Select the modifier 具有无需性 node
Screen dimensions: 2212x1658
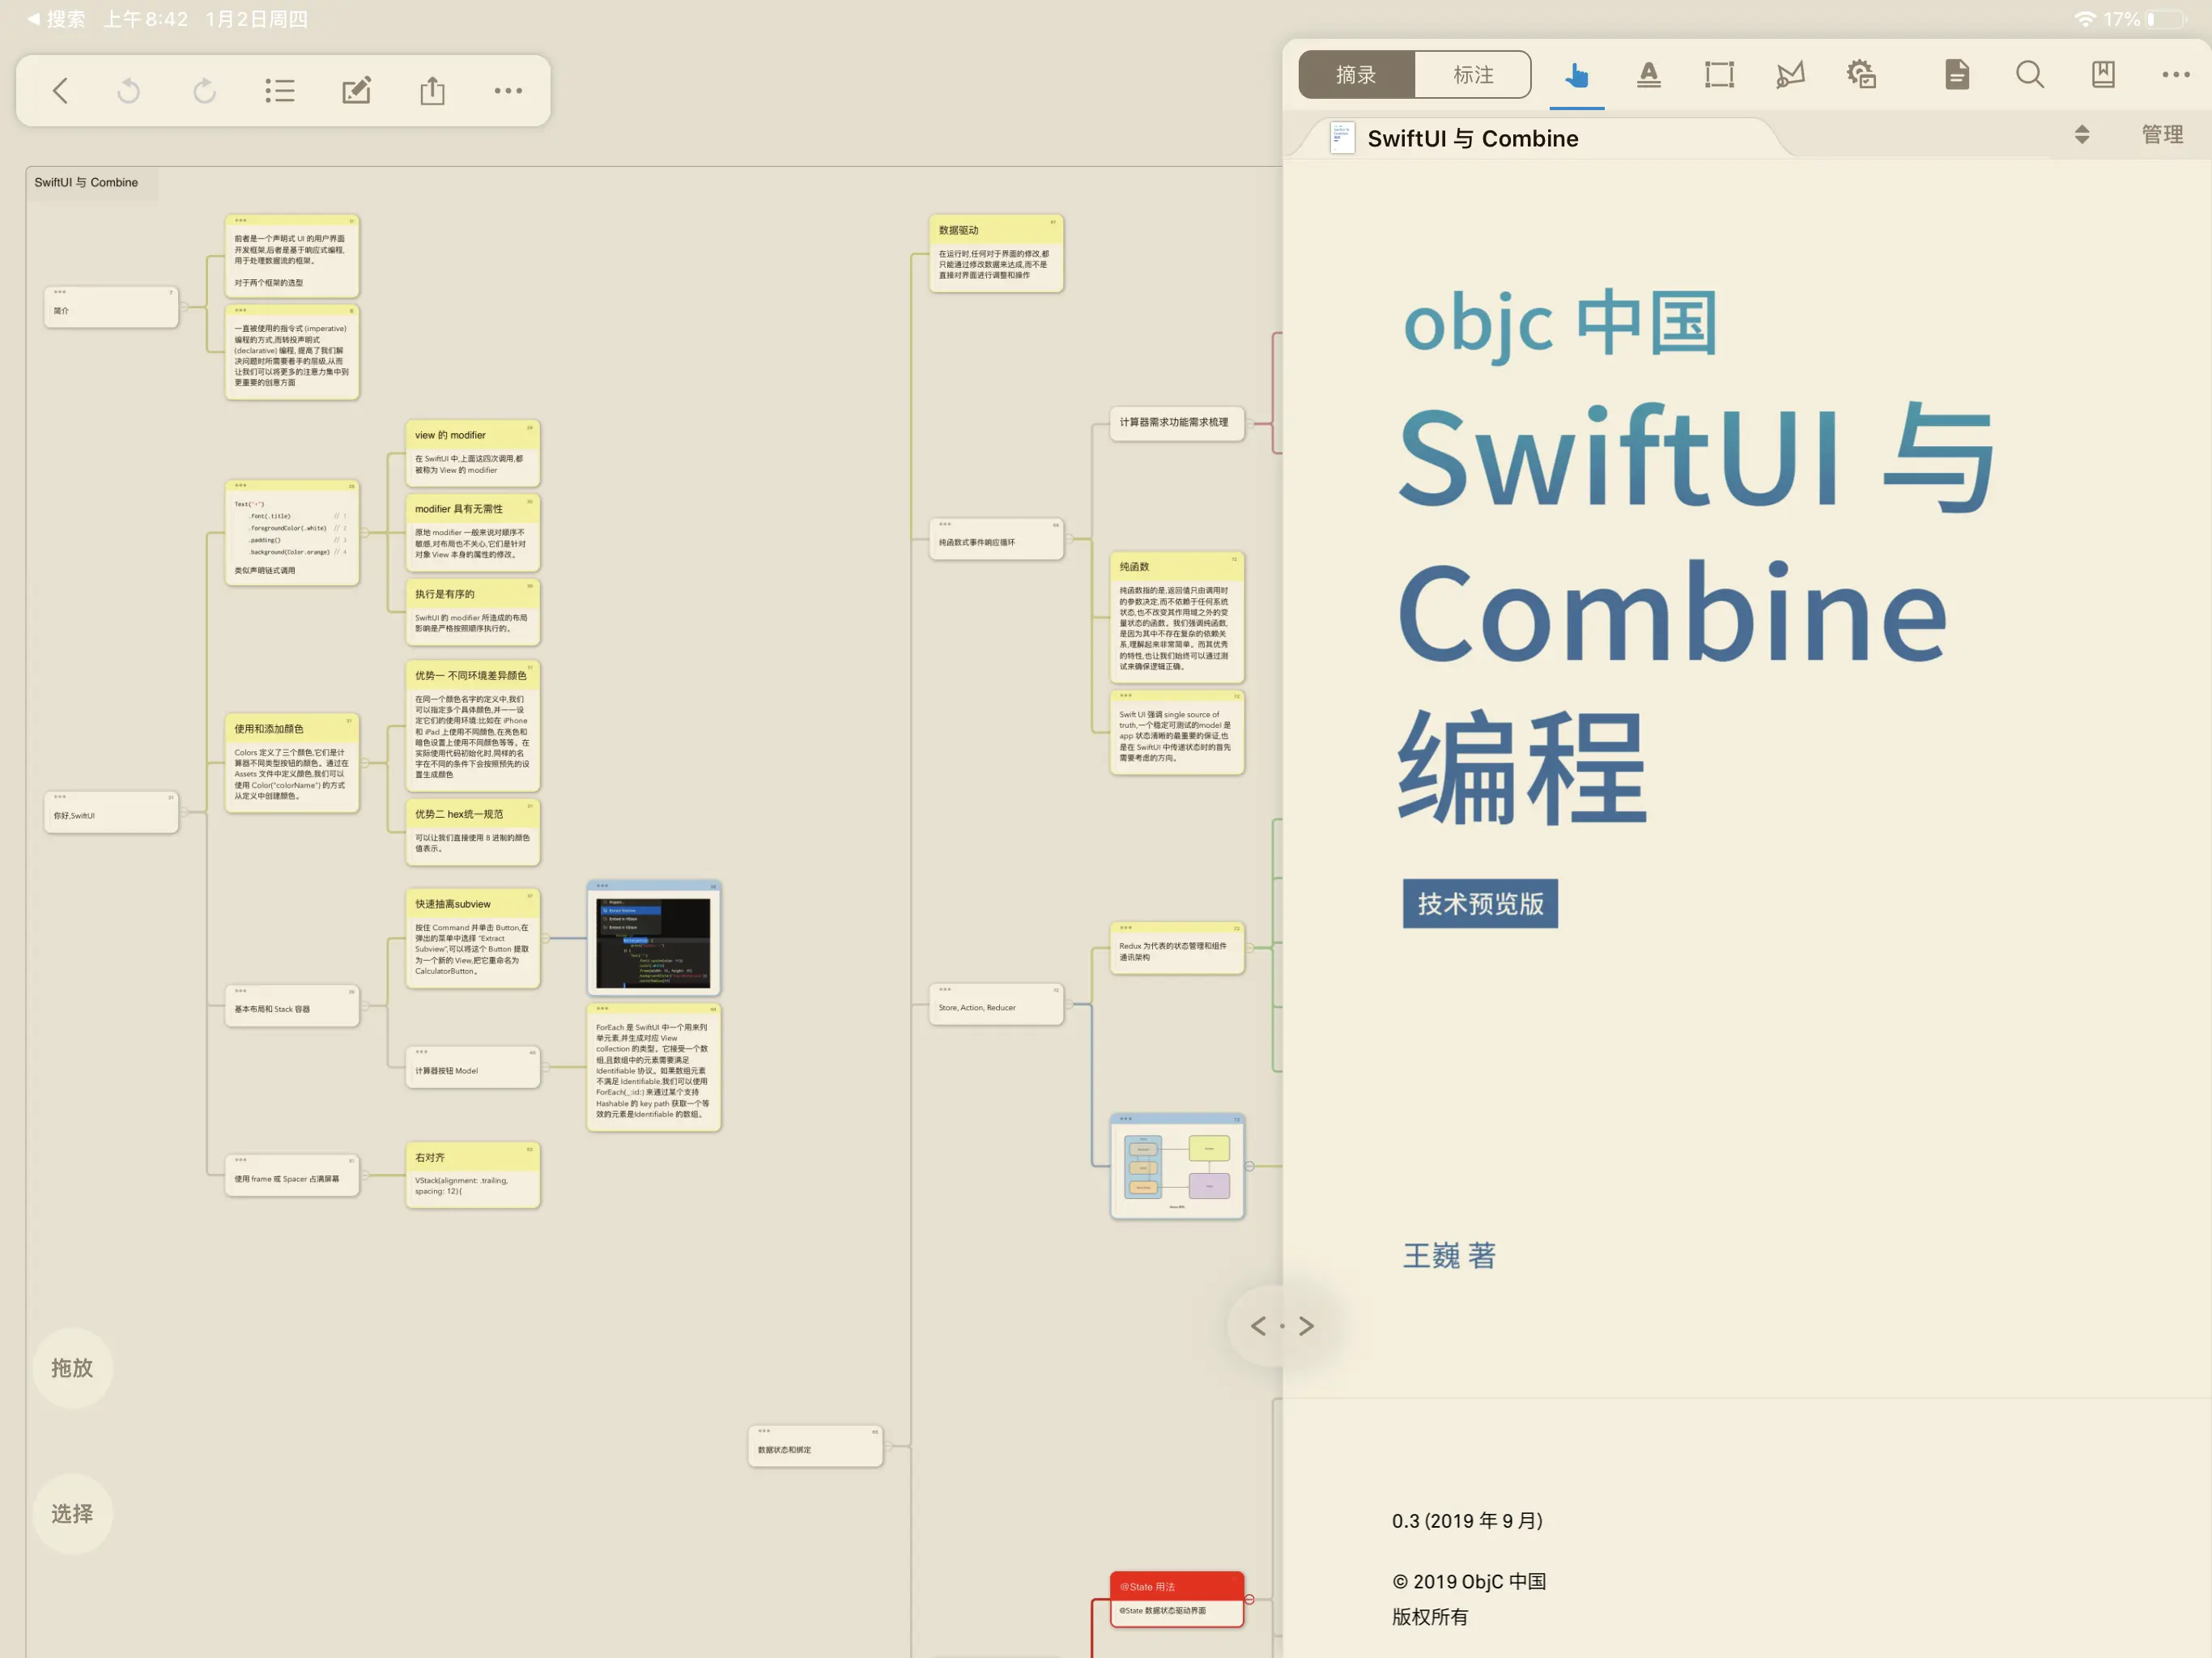pos(473,533)
